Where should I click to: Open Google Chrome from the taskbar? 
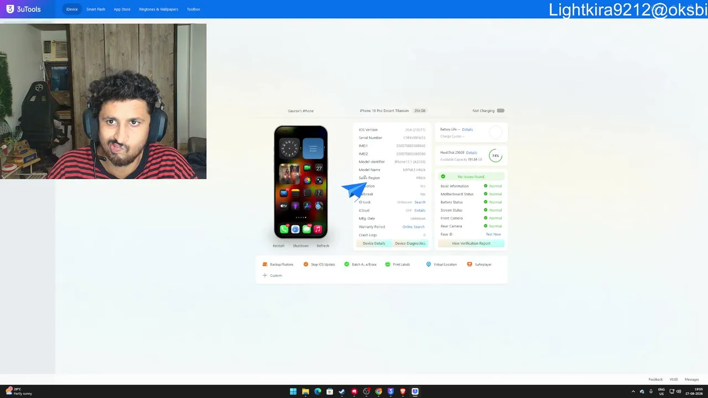coord(378,391)
